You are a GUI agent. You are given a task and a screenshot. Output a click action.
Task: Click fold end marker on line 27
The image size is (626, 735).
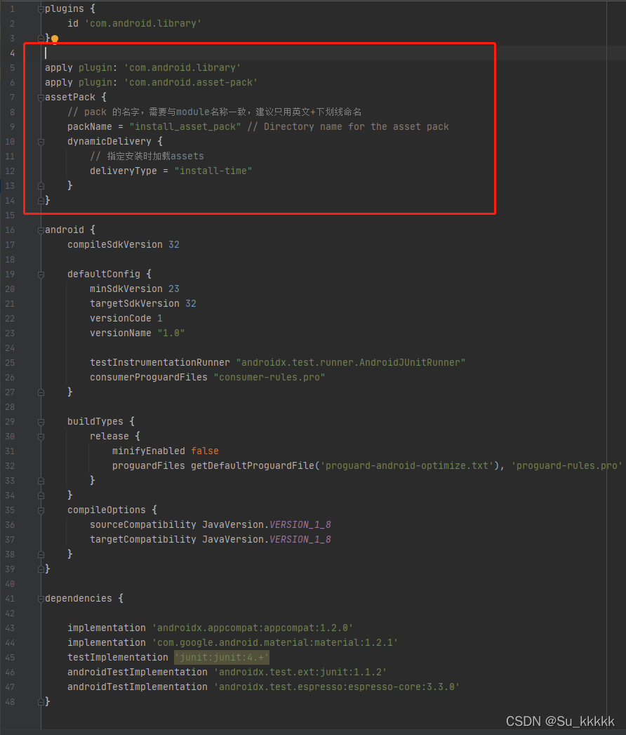click(x=41, y=392)
